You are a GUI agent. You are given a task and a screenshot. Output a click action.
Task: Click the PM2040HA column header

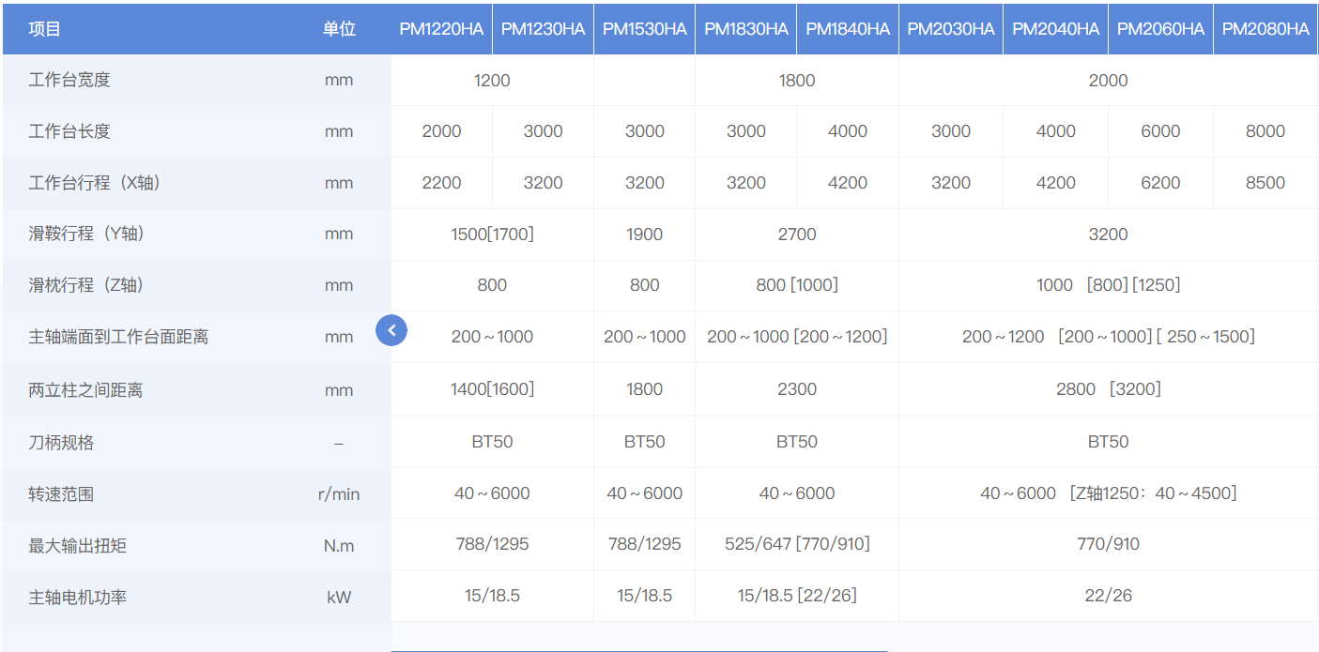(x=1055, y=29)
